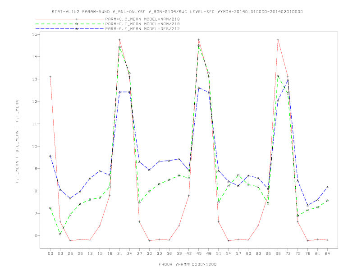
Task: Click x-axis forecast hour label 69
Action: [278, 253]
